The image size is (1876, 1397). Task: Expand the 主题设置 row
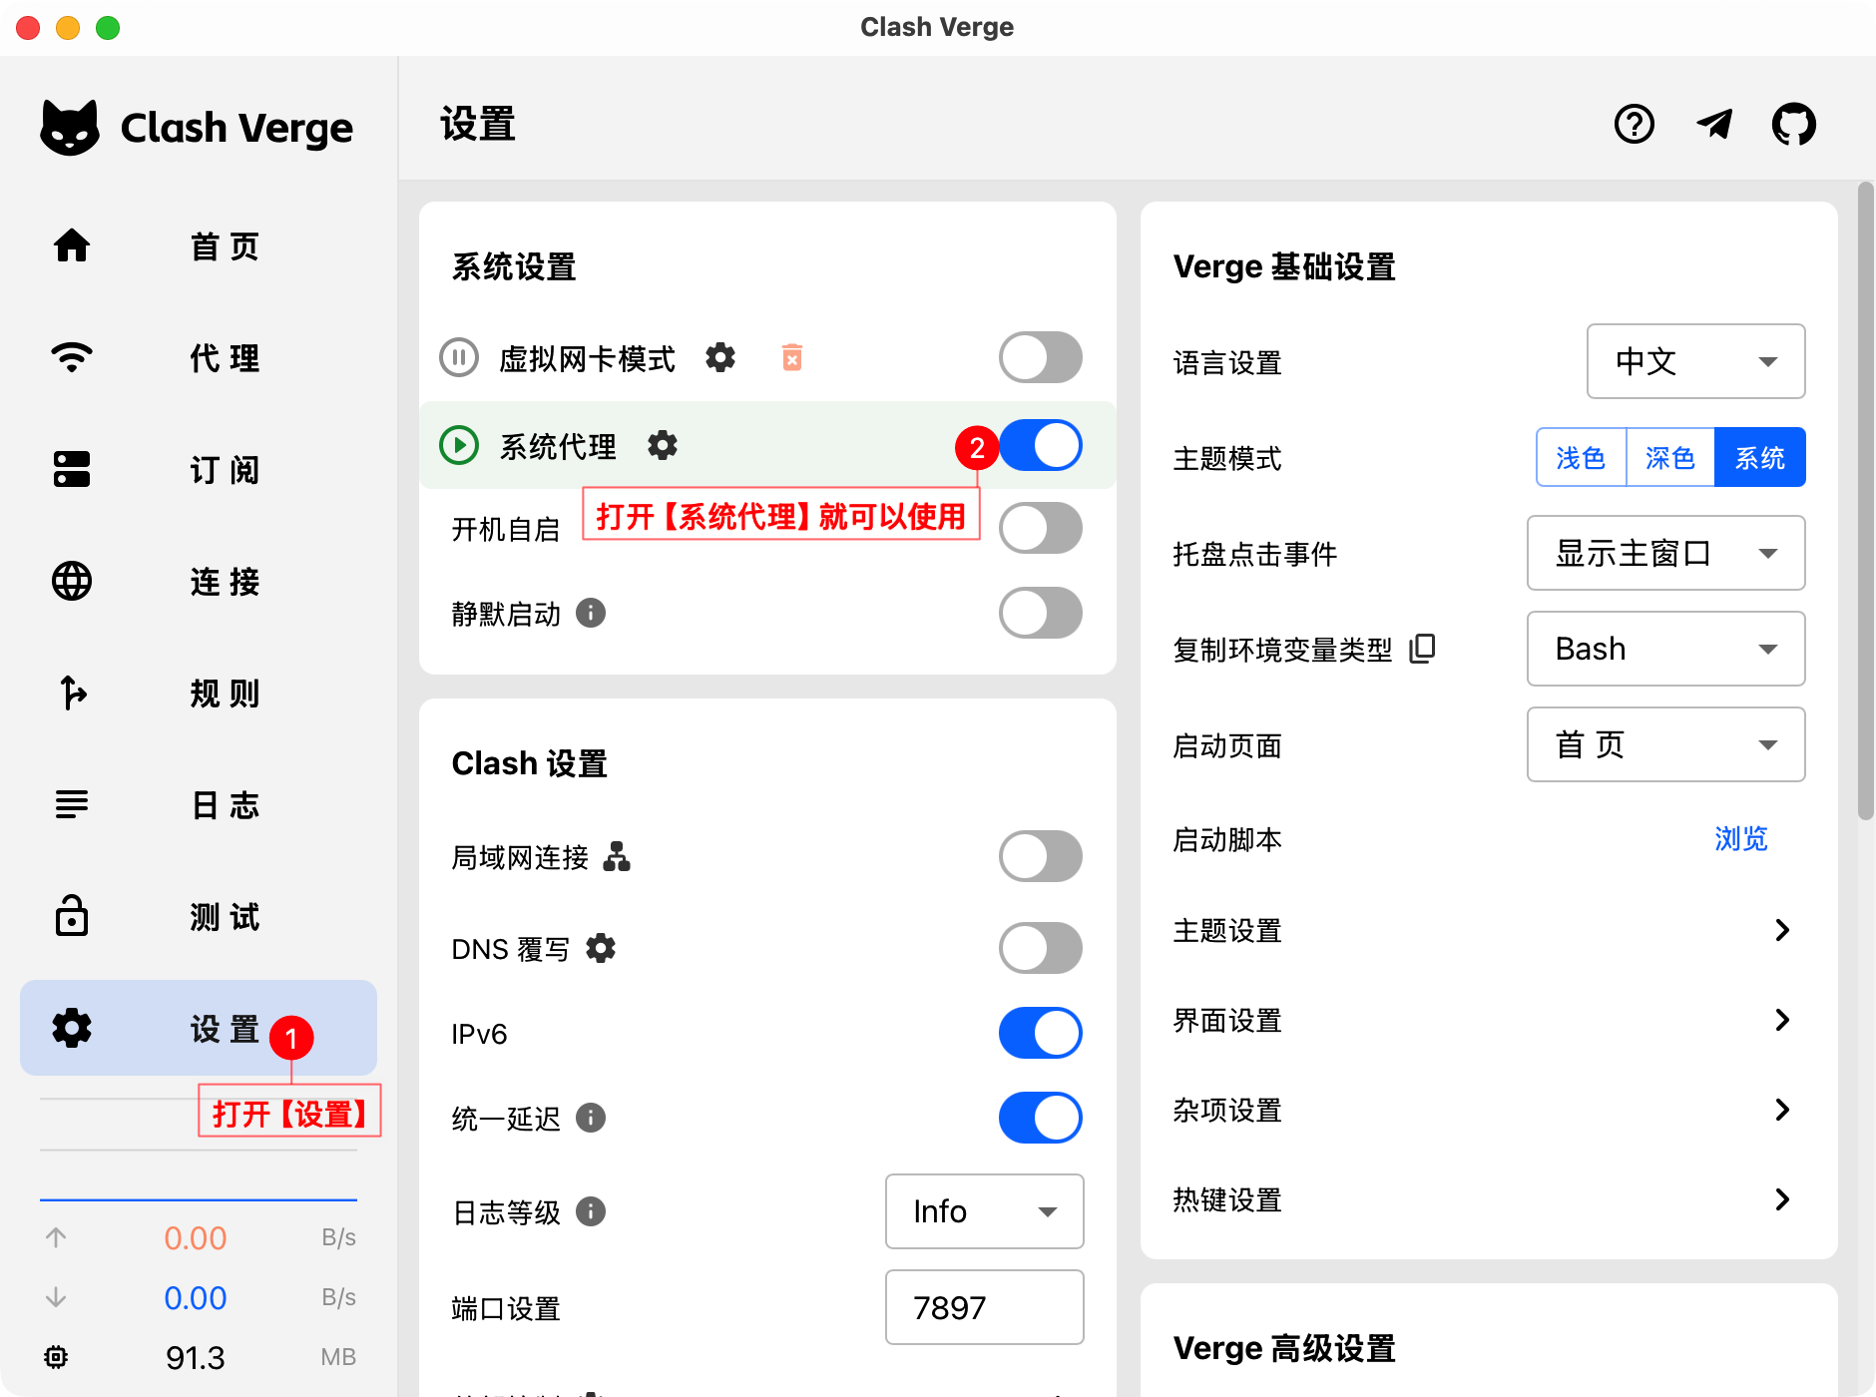point(1489,930)
